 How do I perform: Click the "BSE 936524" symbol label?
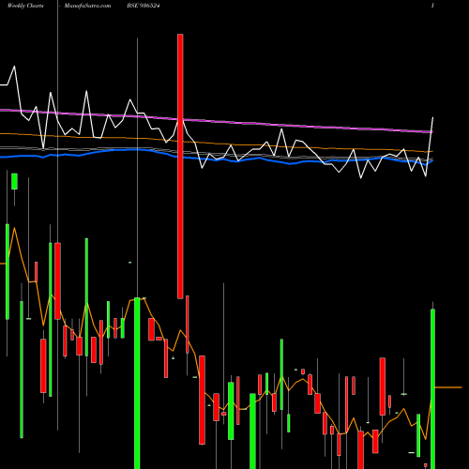[x=144, y=6]
